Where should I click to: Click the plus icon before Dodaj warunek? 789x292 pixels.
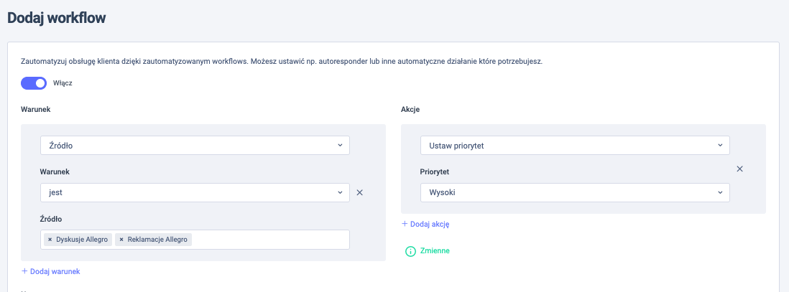tap(24, 271)
